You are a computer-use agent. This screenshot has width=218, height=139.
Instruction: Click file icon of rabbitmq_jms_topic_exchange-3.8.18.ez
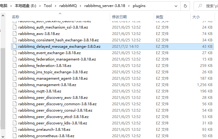pyautogui.click(x=15, y=72)
